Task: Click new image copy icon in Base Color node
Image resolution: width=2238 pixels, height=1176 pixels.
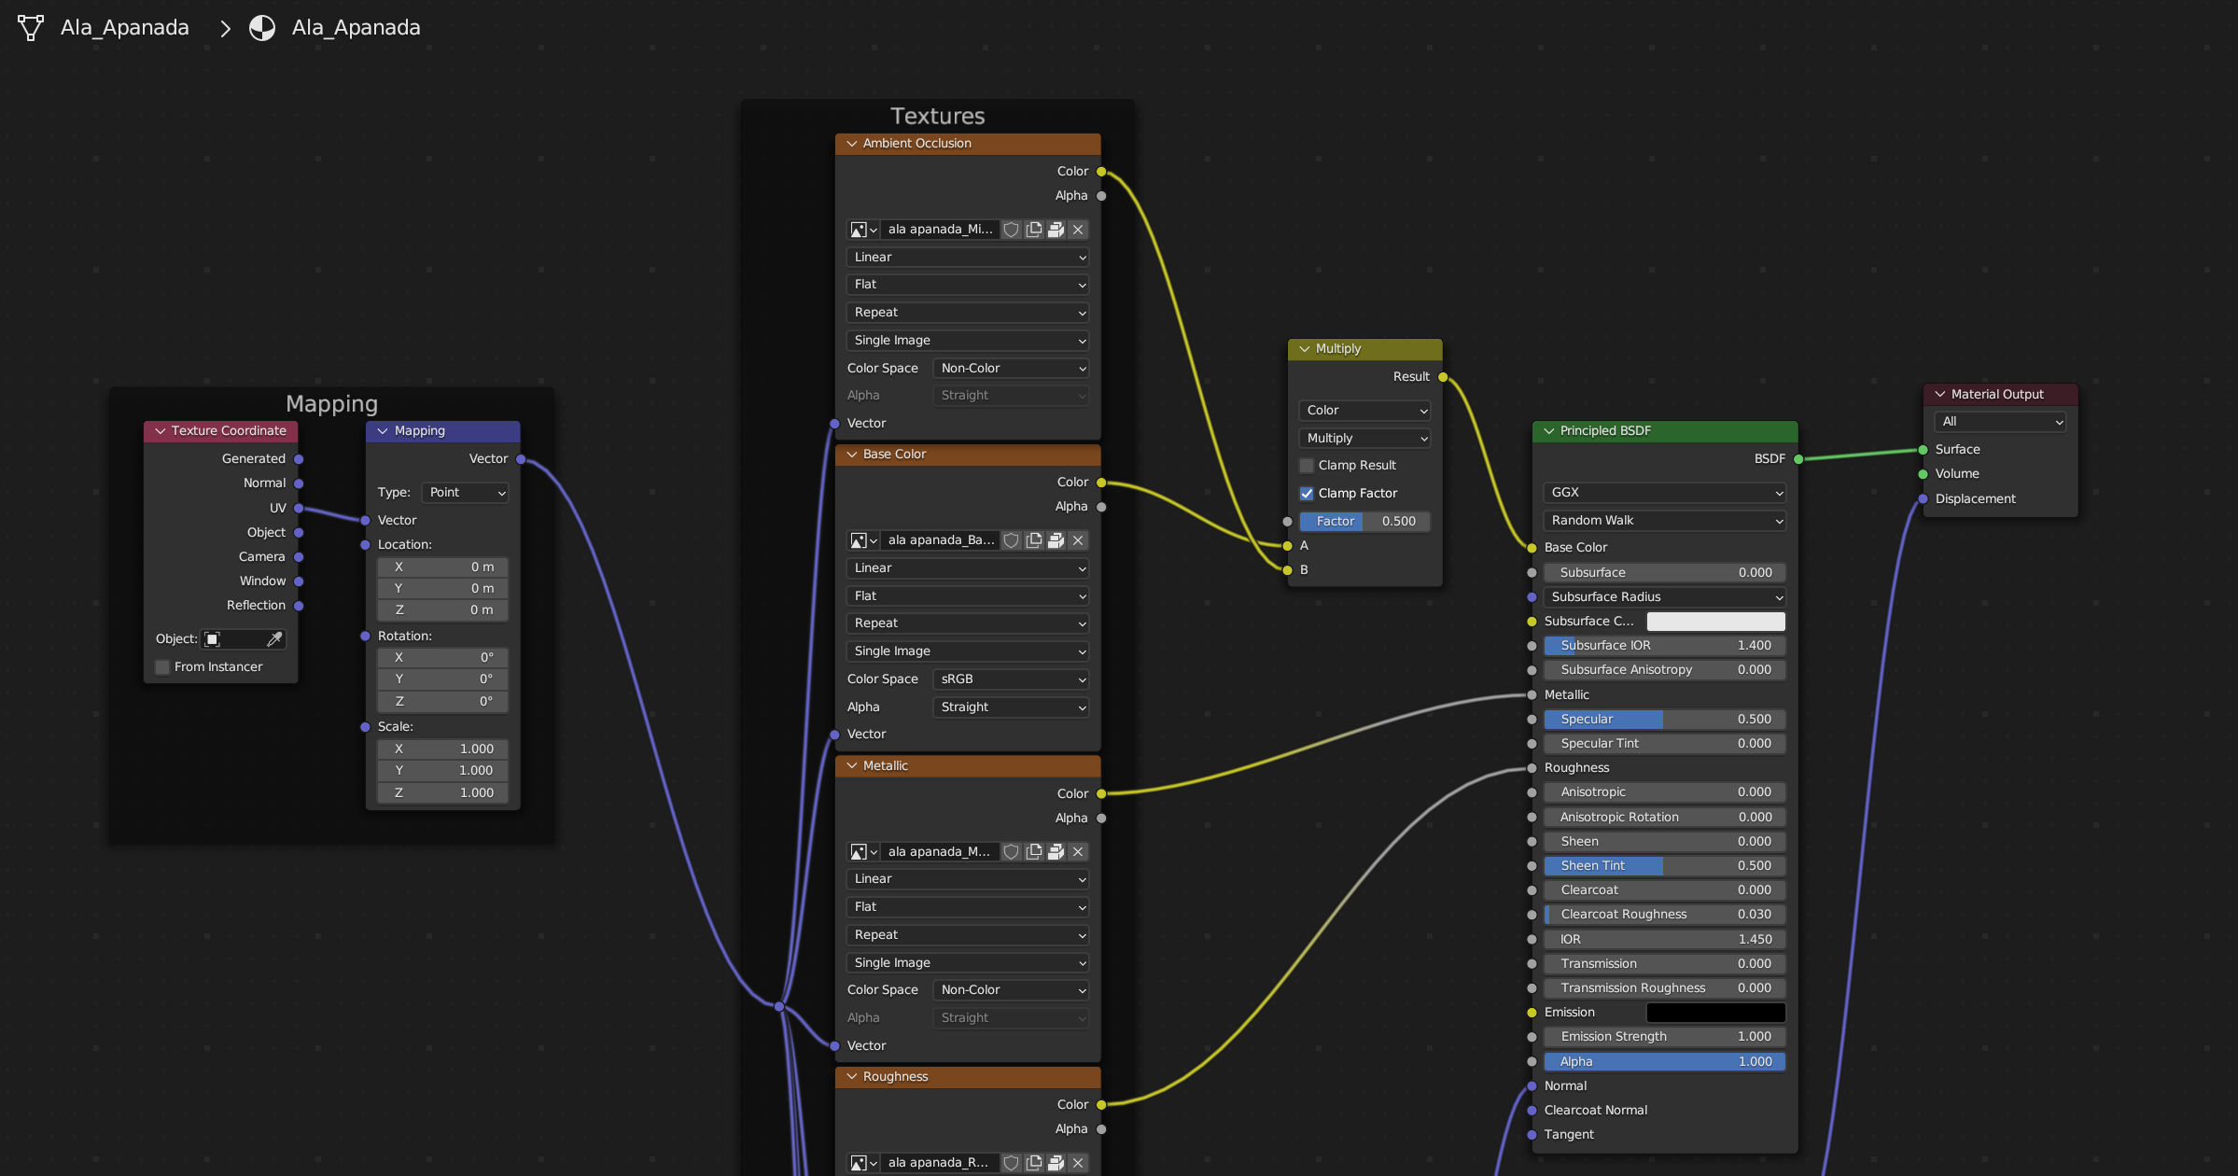Action: (x=1033, y=540)
